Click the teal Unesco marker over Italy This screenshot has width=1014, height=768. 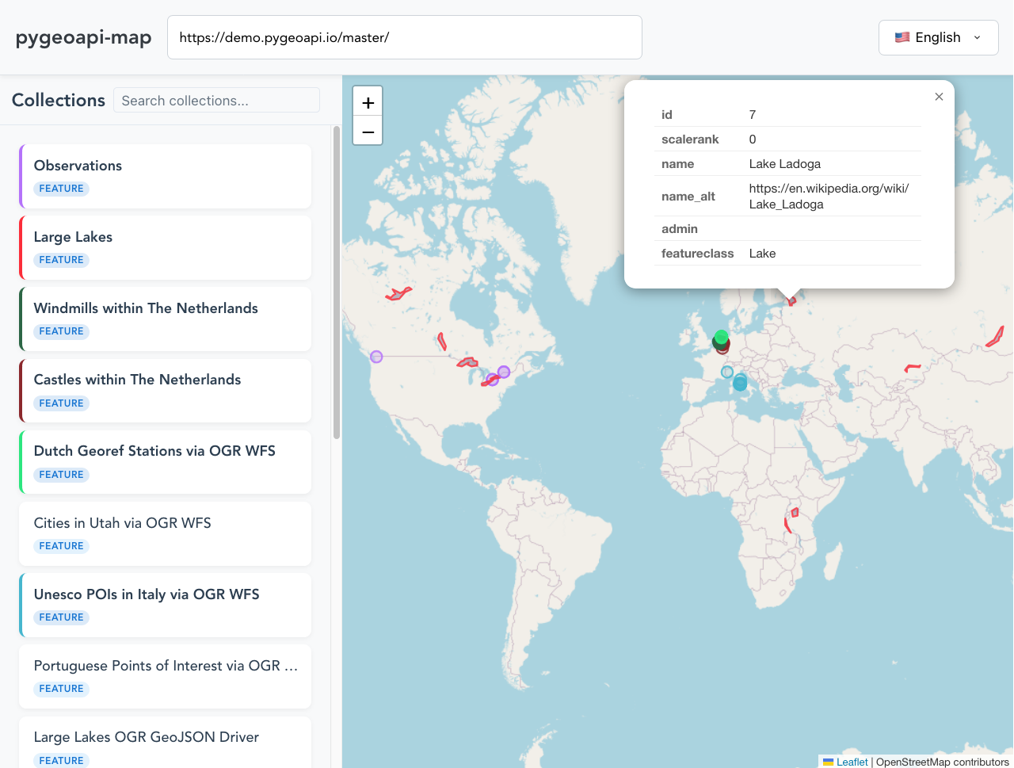tap(740, 383)
